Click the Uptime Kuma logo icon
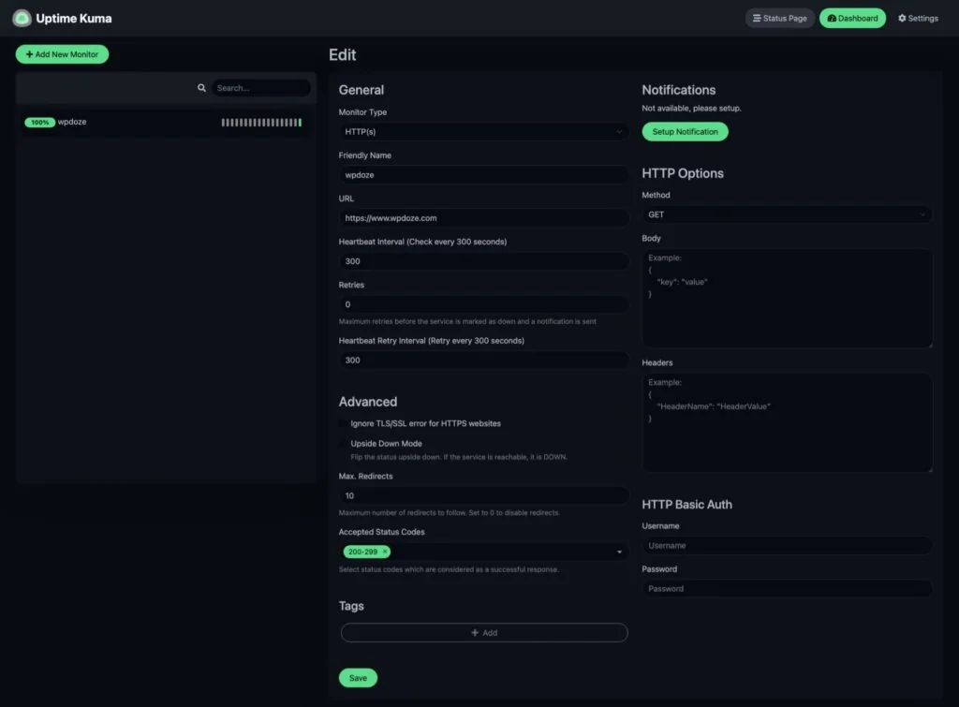Image resolution: width=959 pixels, height=707 pixels. [x=21, y=18]
